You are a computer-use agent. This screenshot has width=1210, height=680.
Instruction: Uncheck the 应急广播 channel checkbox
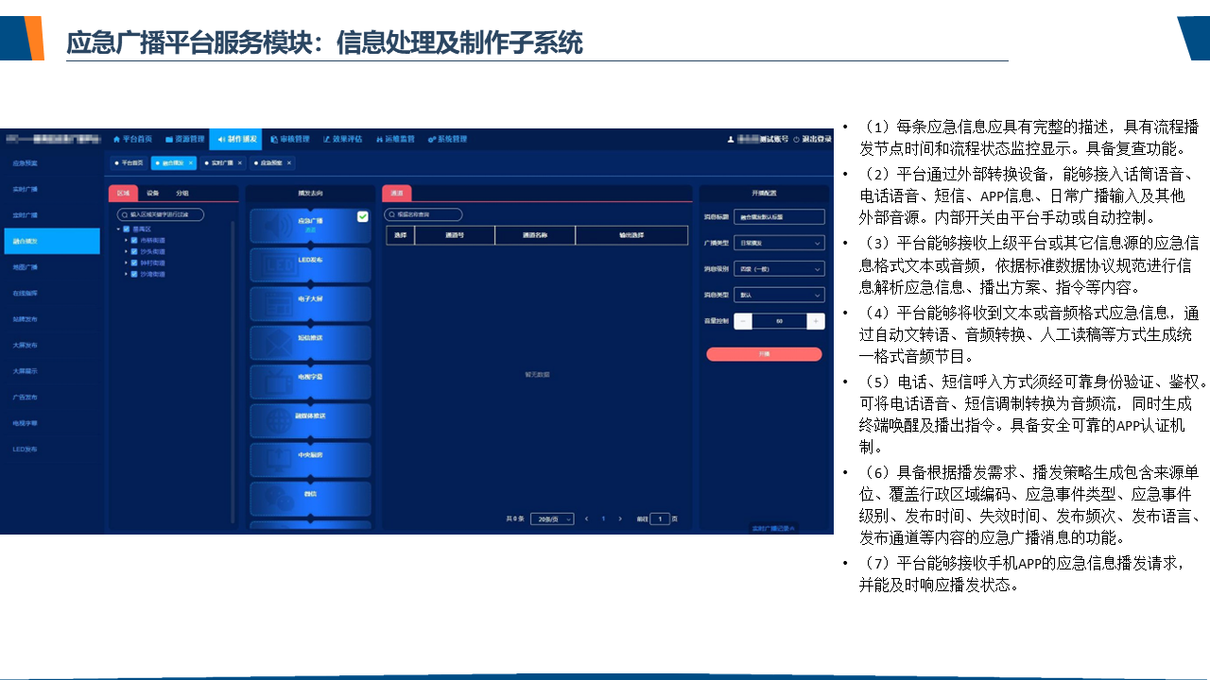point(362,216)
